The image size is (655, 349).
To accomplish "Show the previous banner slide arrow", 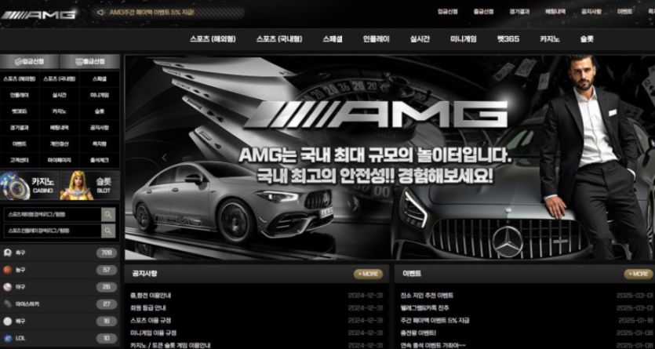I will pos(164,158).
